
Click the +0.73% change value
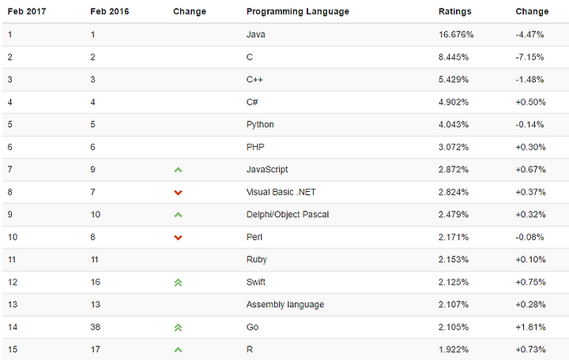[x=530, y=349]
